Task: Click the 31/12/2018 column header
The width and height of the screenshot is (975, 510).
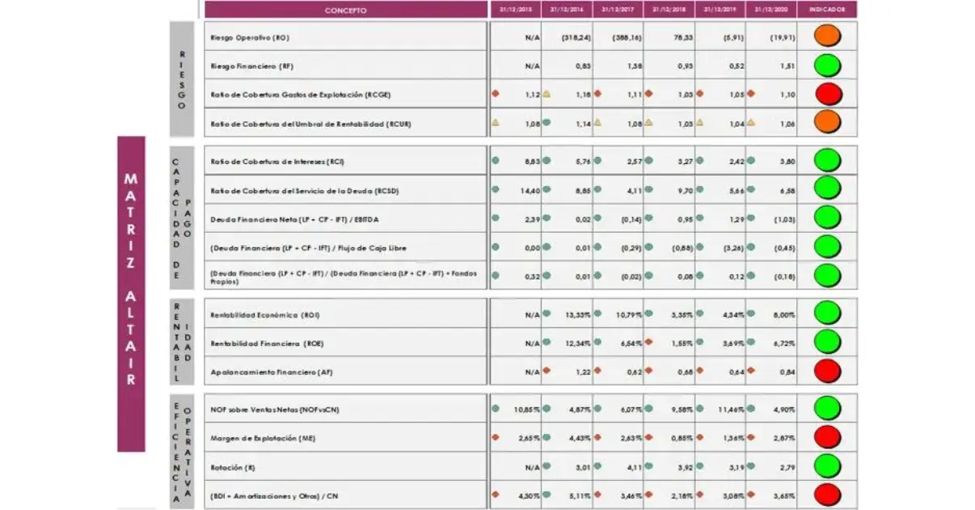Action: 669,11
